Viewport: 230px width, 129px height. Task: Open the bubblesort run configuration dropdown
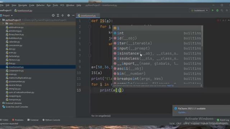click(x=199, y=10)
